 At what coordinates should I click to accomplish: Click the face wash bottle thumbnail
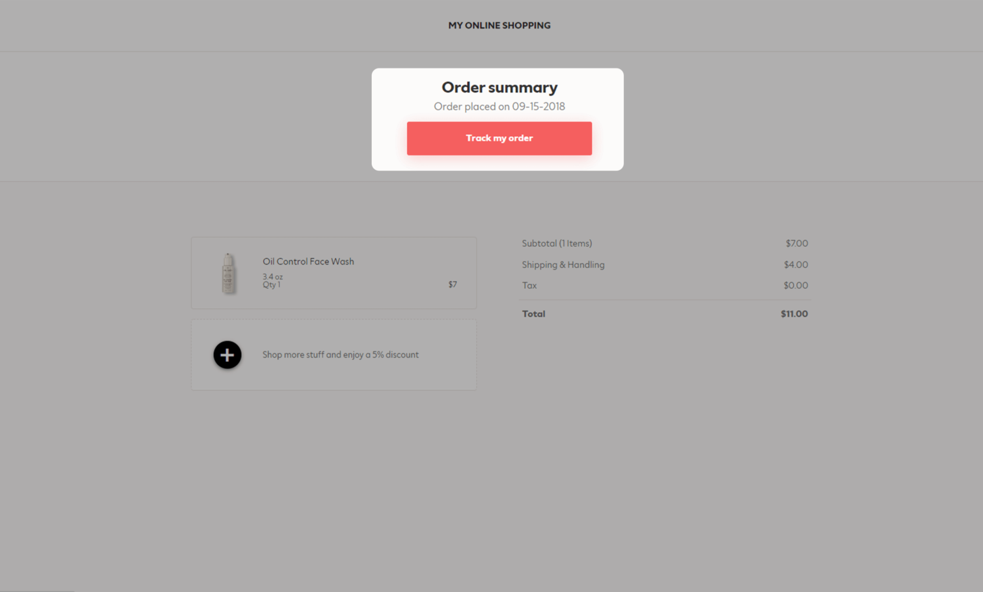point(228,273)
